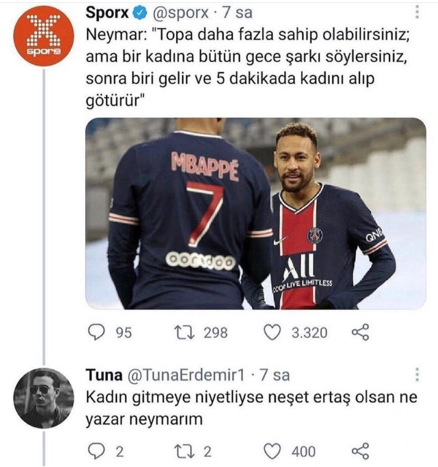Open more options on Sporx tweet

click(x=417, y=13)
